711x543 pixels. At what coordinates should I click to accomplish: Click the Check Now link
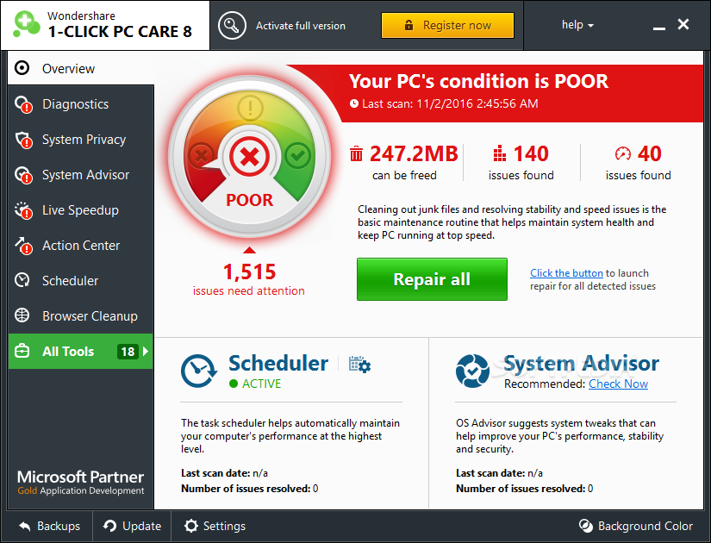click(618, 384)
